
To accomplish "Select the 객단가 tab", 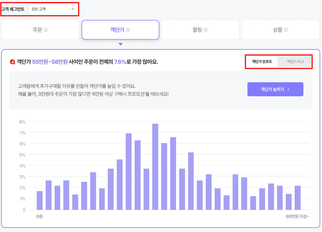I will pos(120,30).
